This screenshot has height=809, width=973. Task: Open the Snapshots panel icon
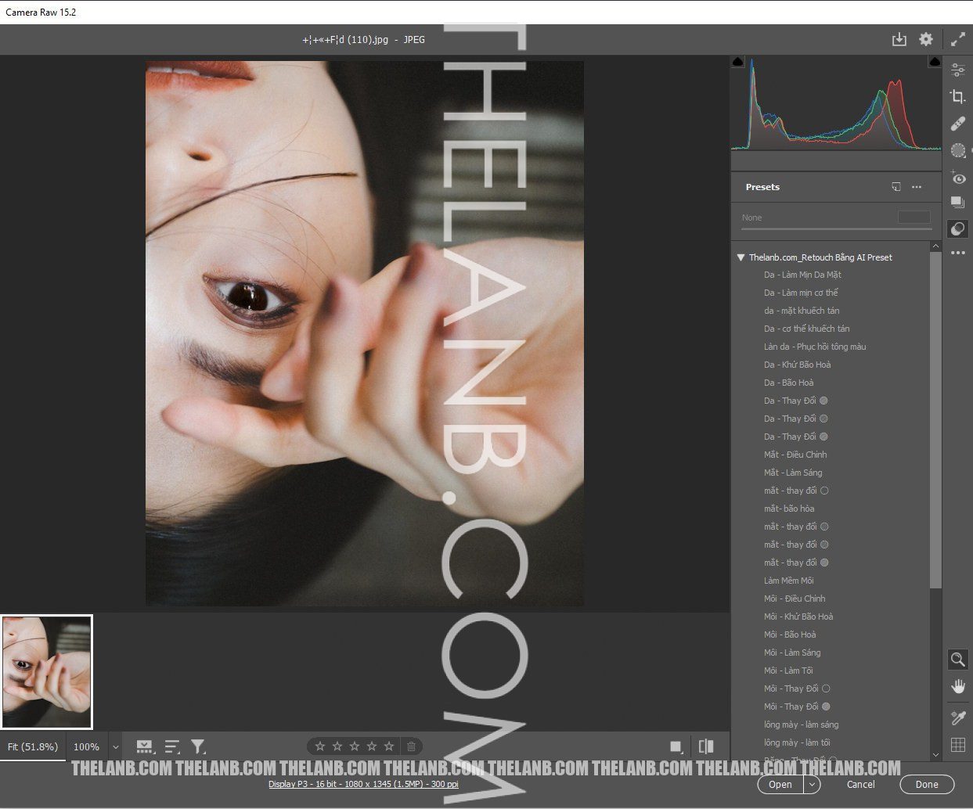click(957, 203)
